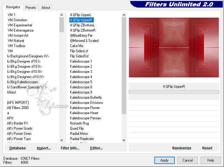Select the AFH category
The width and height of the screenshot is (224, 167).
pos(10,118)
